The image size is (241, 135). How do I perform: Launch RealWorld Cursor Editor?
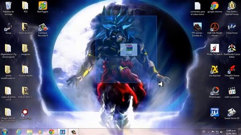pyautogui.click(x=232, y=51)
